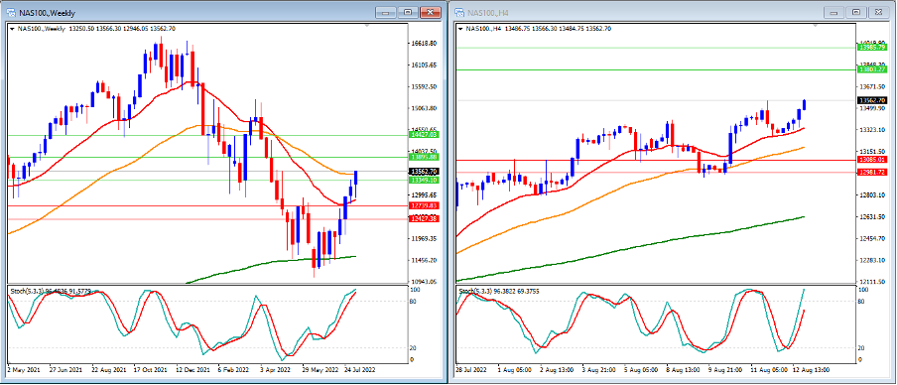The image size is (897, 385).
Task: Select the 12739.83 red level label on Weekly chart
Action: click(x=424, y=205)
